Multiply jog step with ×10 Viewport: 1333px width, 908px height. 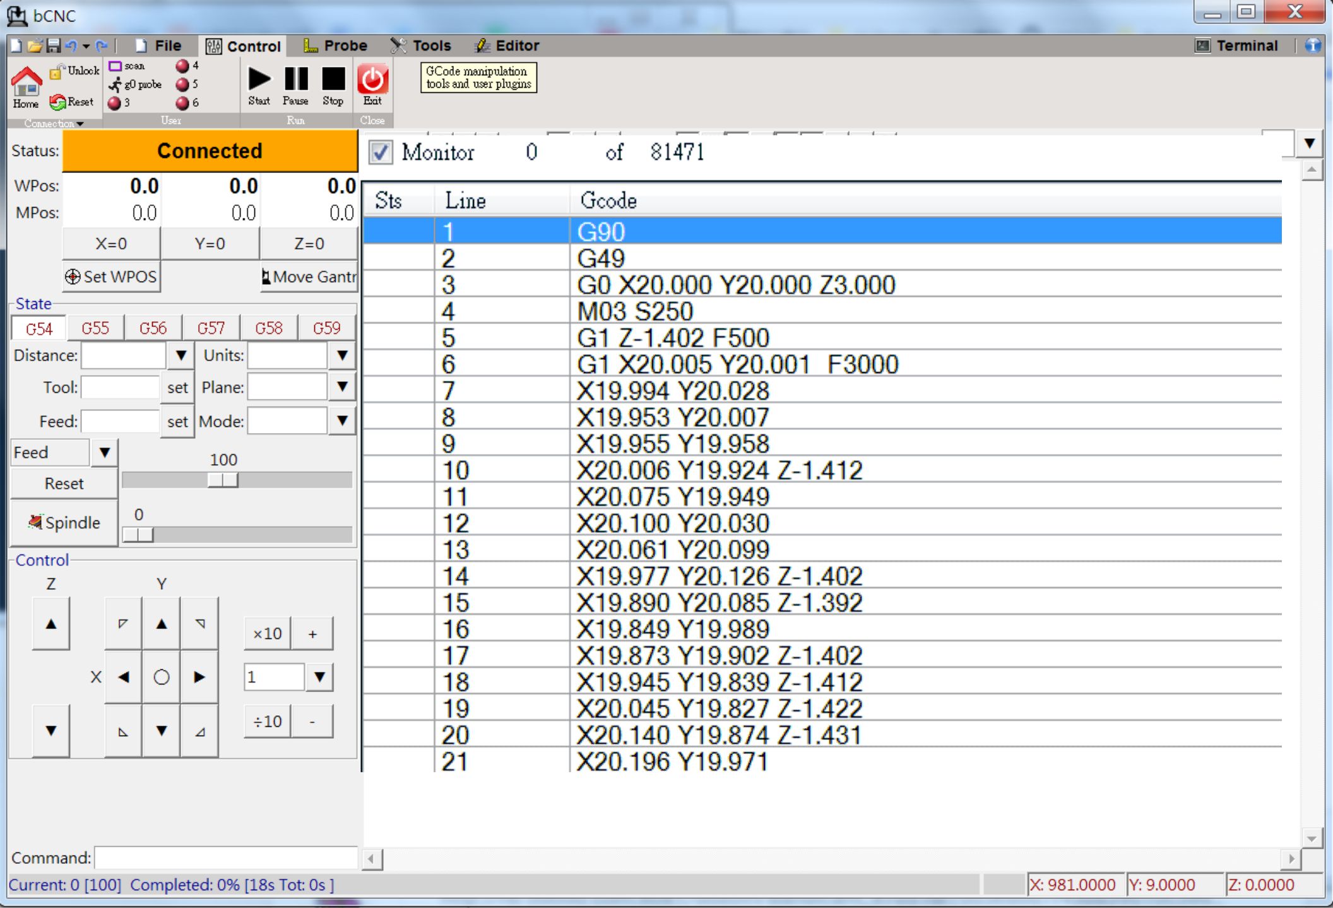pyautogui.click(x=268, y=634)
